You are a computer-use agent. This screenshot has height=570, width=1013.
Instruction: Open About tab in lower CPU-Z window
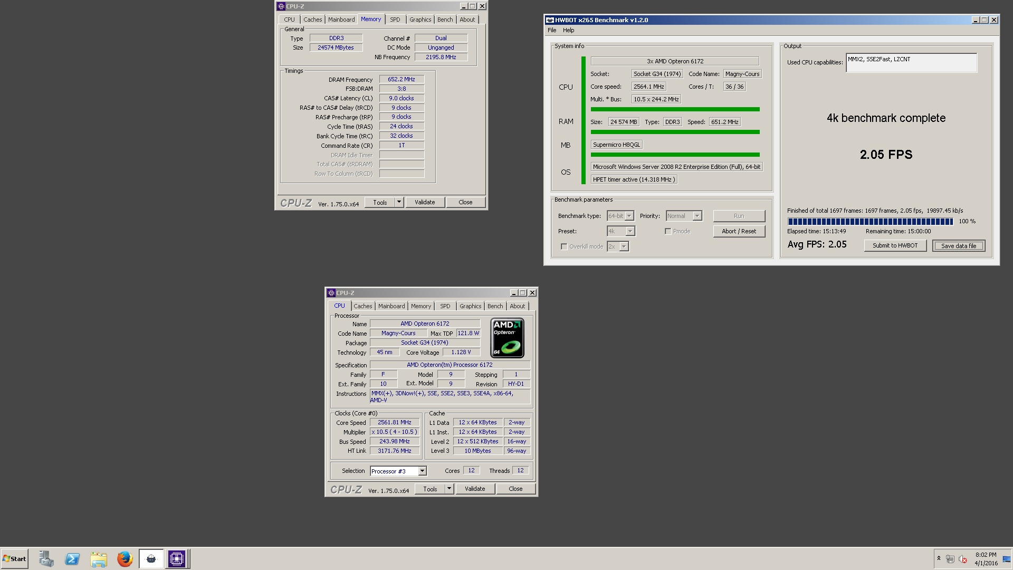point(517,306)
